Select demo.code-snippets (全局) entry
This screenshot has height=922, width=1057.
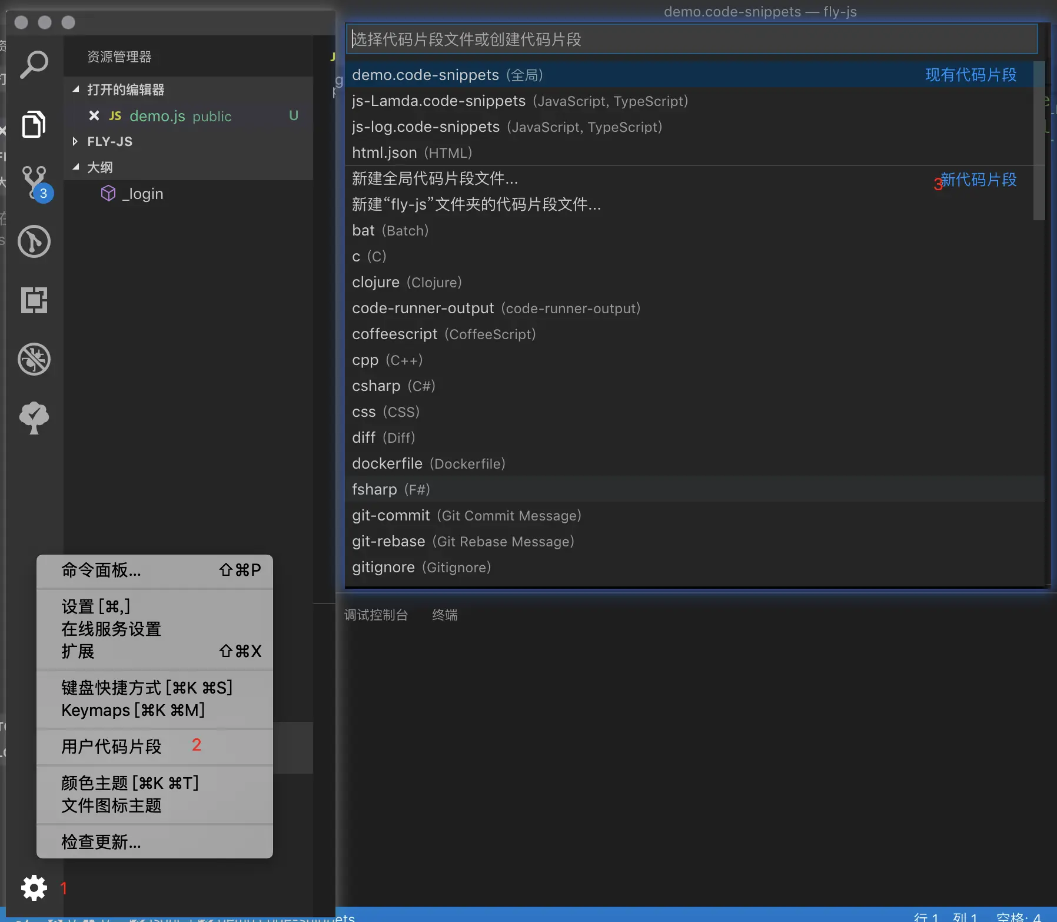pos(689,75)
